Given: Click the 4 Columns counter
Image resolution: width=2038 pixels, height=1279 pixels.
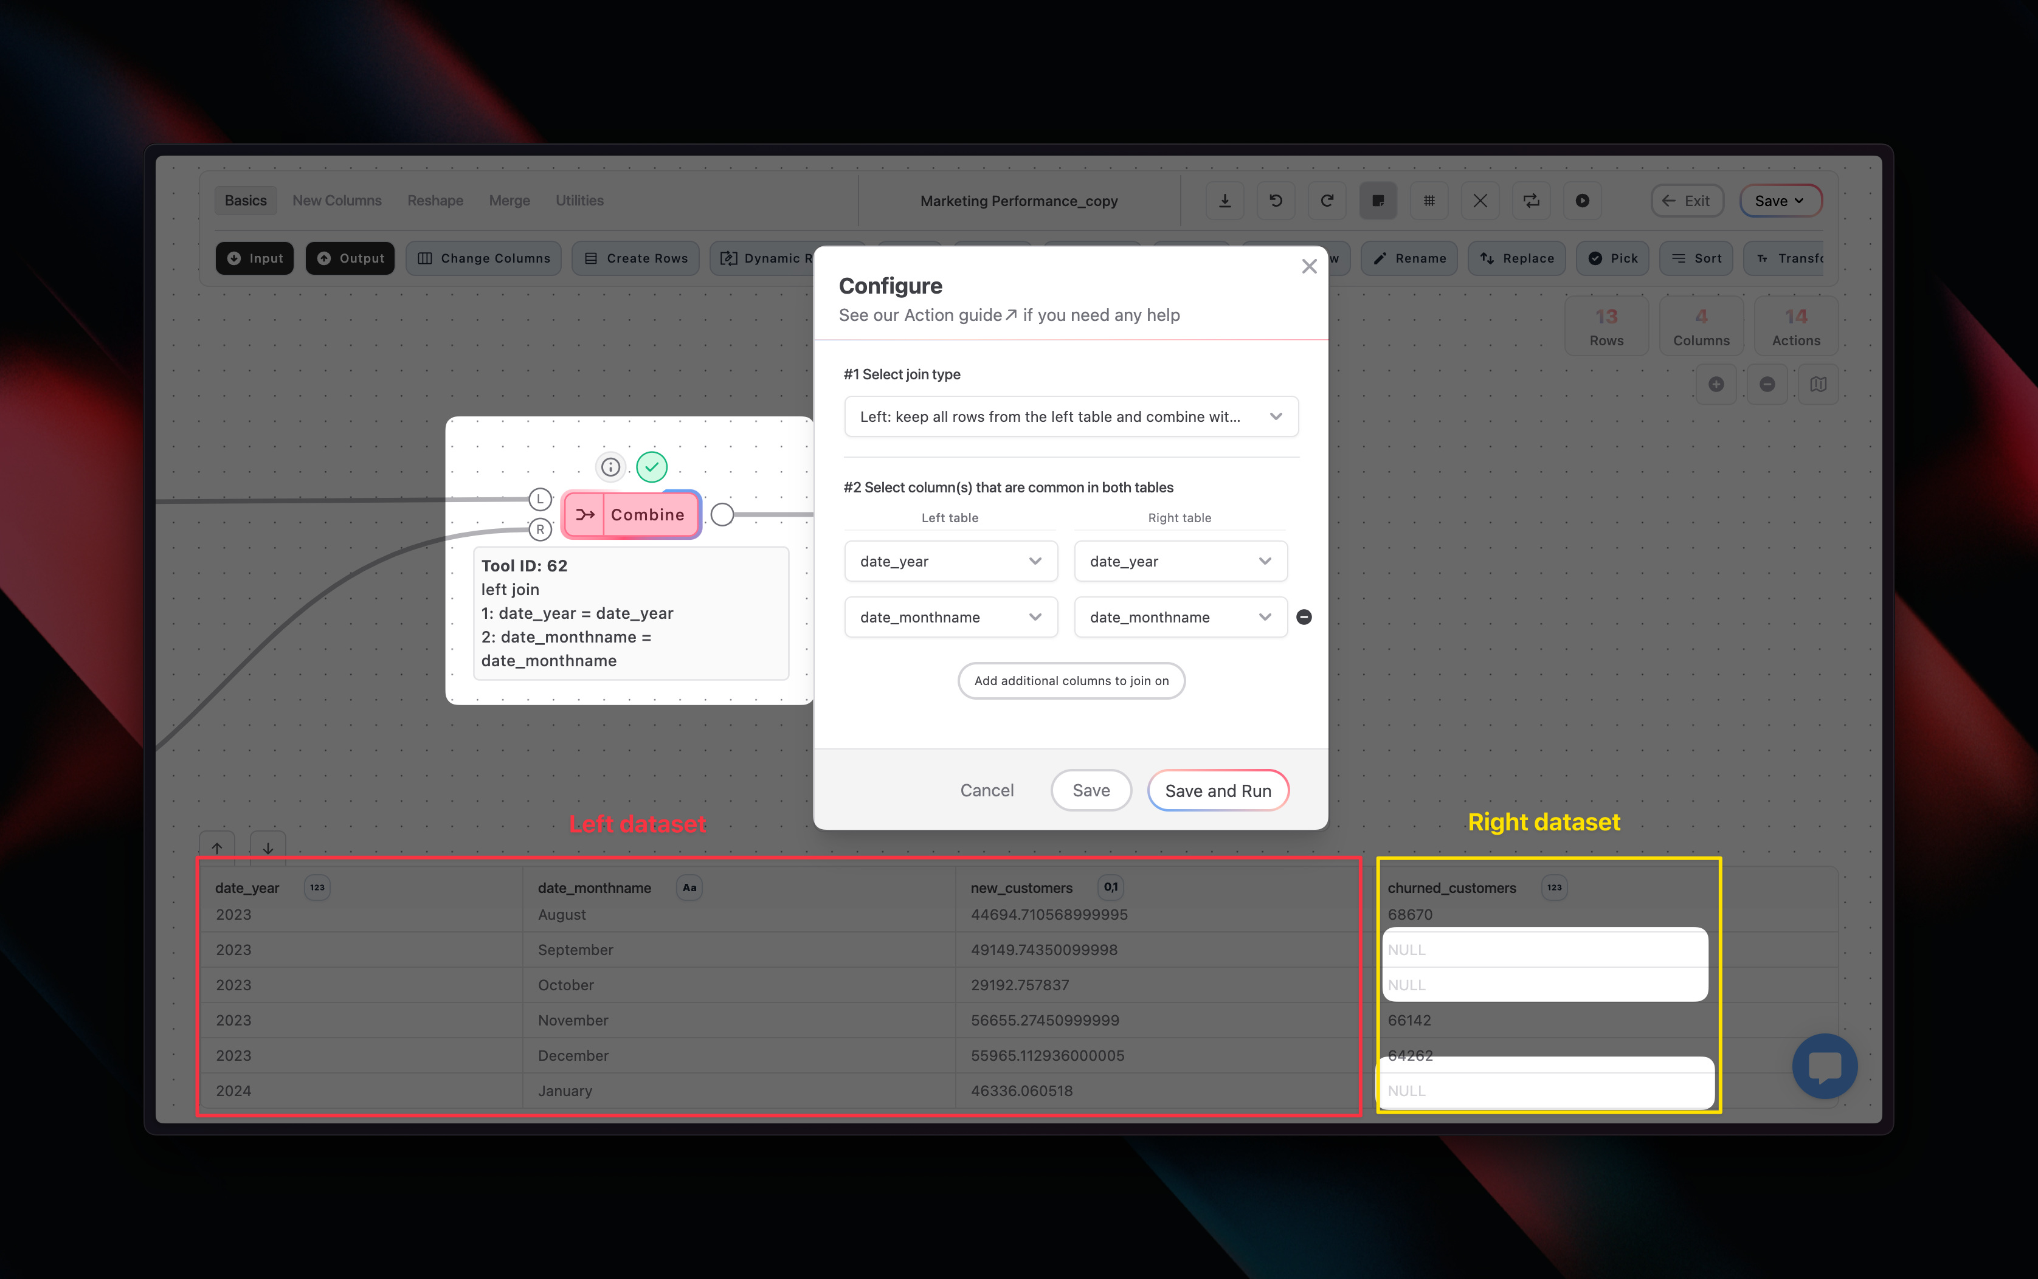Looking at the screenshot, I should click(x=1701, y=326).
